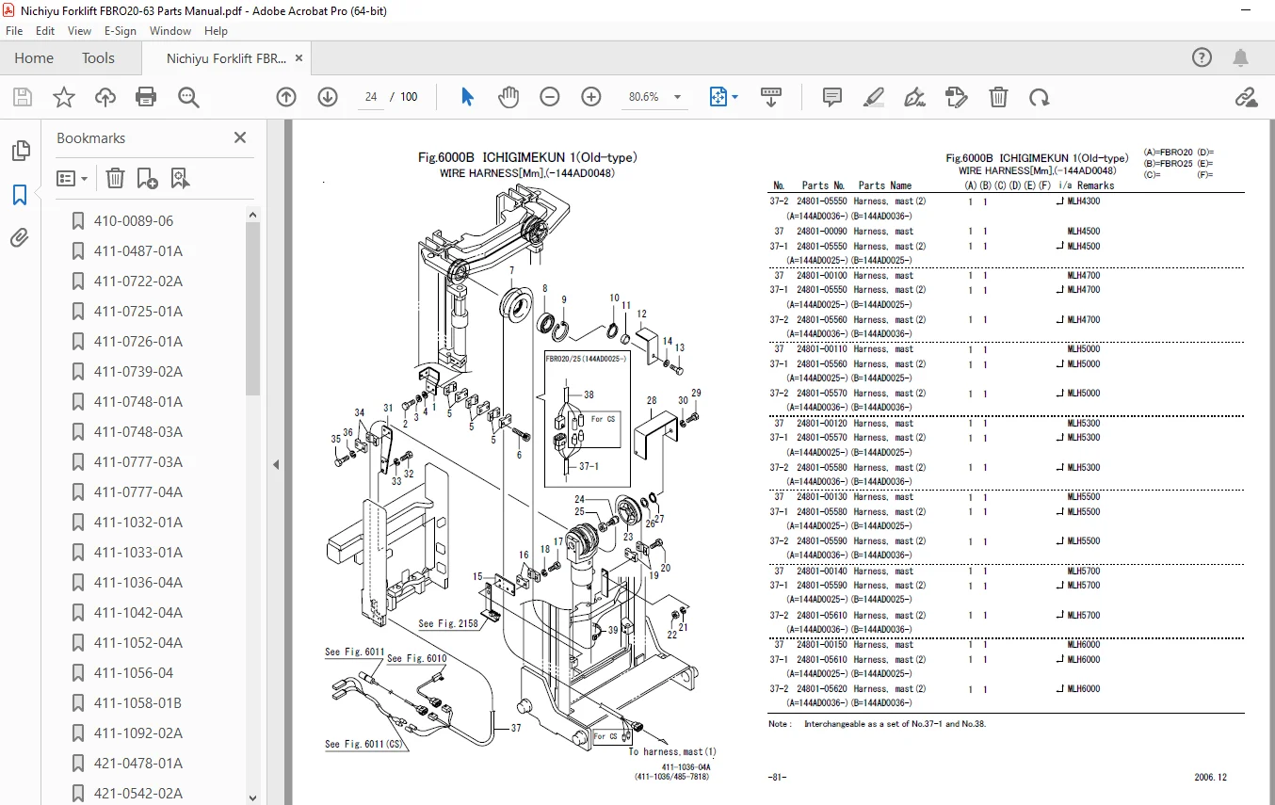Select the Bookmarks panel icon in sidebar
1275x805 pixels.
point(20,195)
